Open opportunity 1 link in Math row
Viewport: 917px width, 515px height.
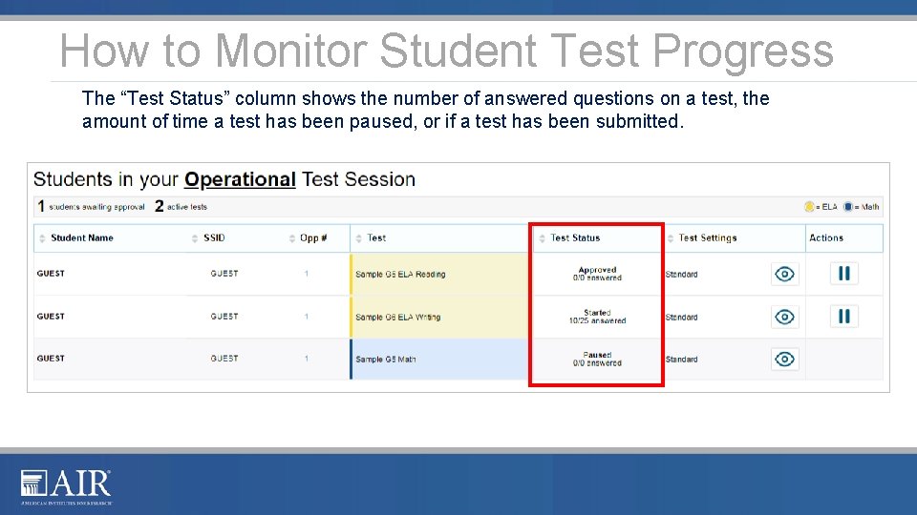(307, 360)
